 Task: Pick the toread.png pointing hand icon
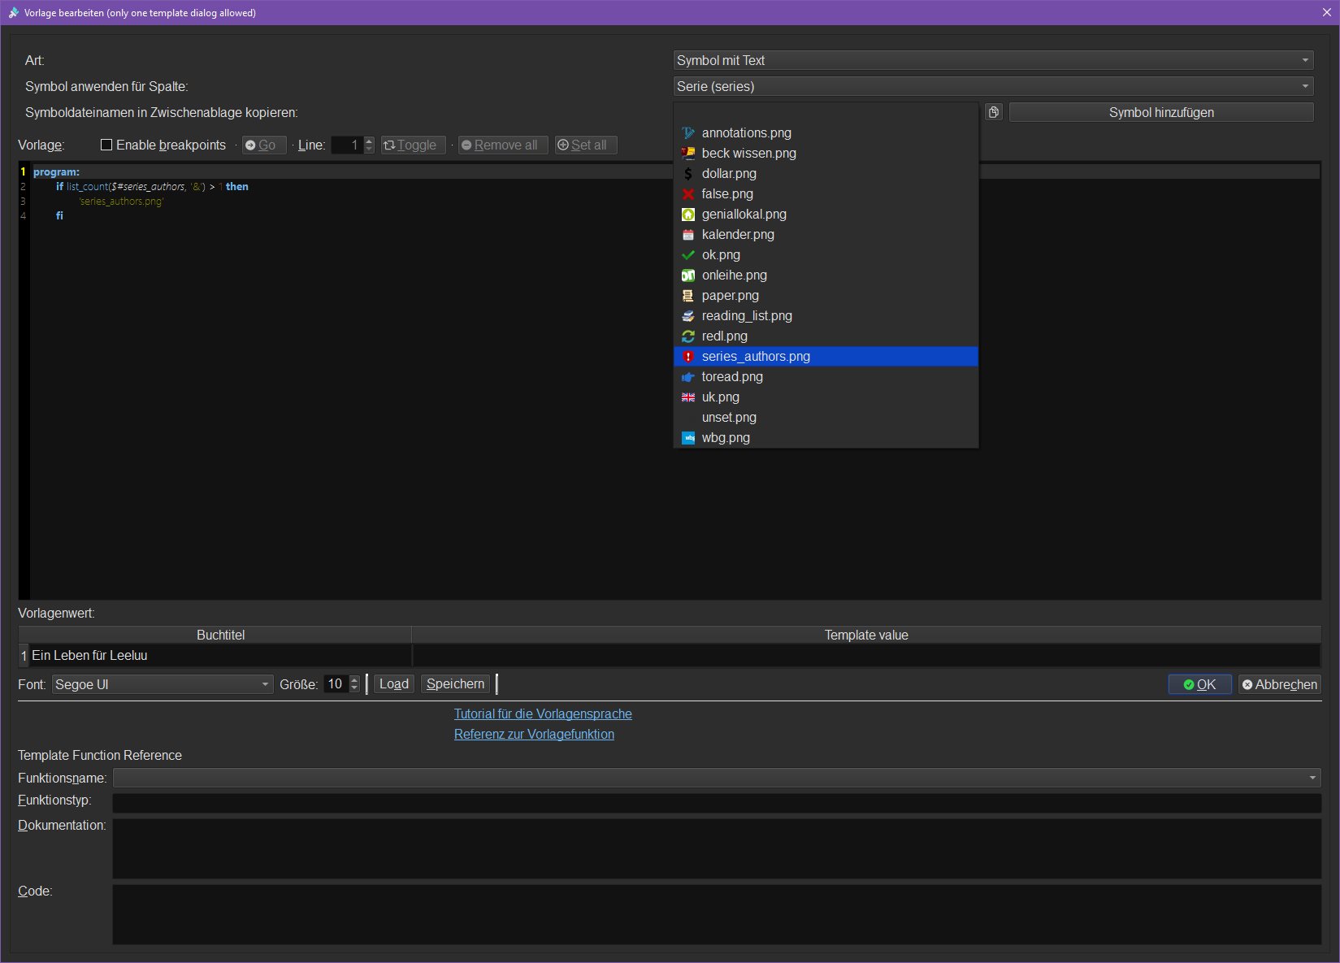[731, 376]
